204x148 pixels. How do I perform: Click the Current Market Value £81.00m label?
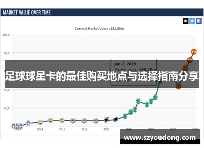tap(99, 29)
